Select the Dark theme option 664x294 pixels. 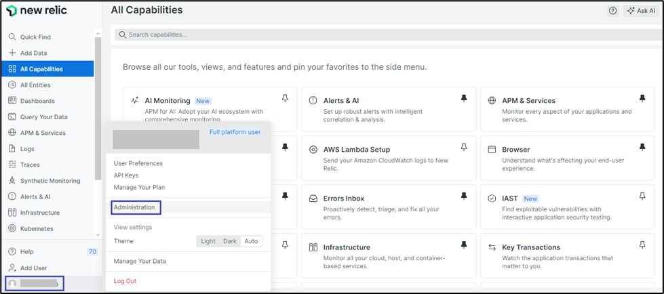pyautogui.click(x=230, y=241)
